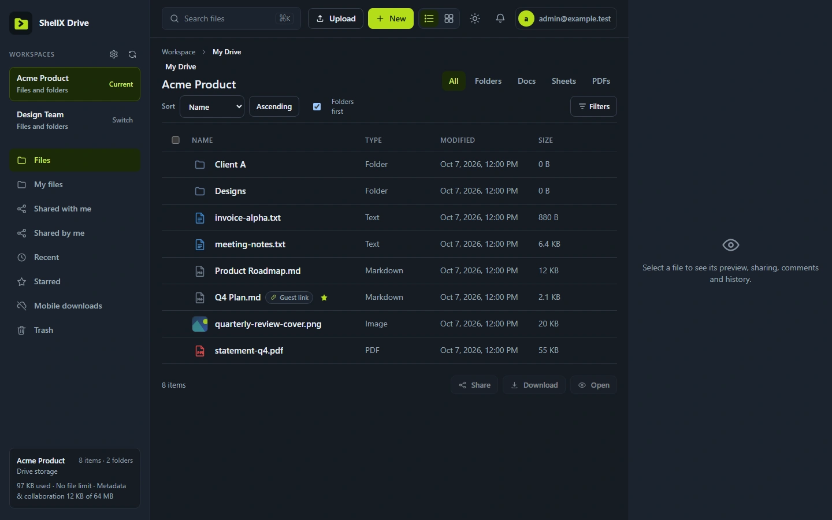Switch to grid view layout
Screen dimensions: 832x520
click(x=449, y=18)
